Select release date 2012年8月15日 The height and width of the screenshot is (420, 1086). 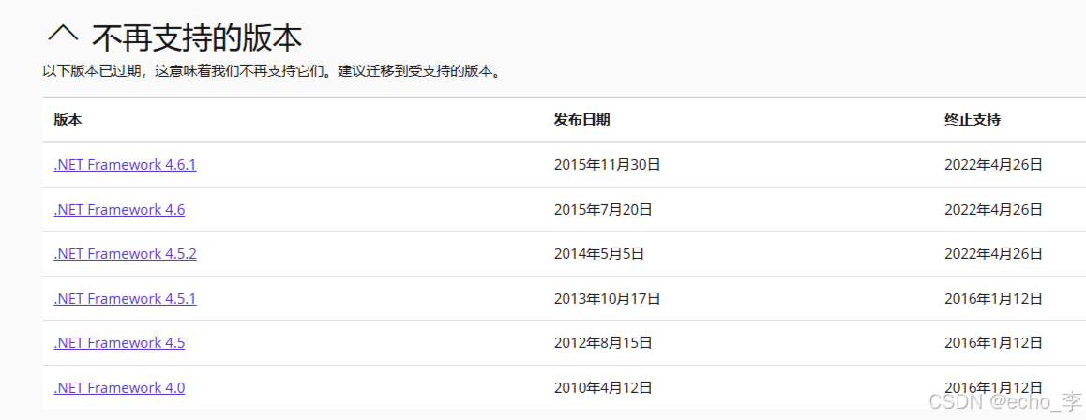(603, 342)
